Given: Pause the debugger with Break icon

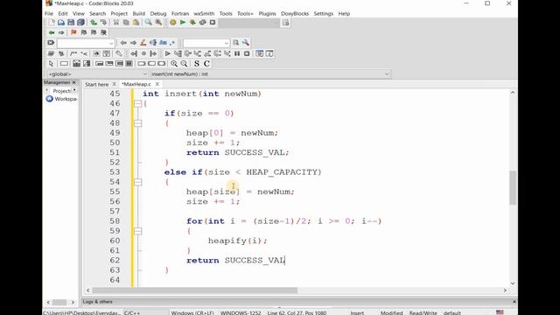Looking at the screenshot, I should (237, 53).
